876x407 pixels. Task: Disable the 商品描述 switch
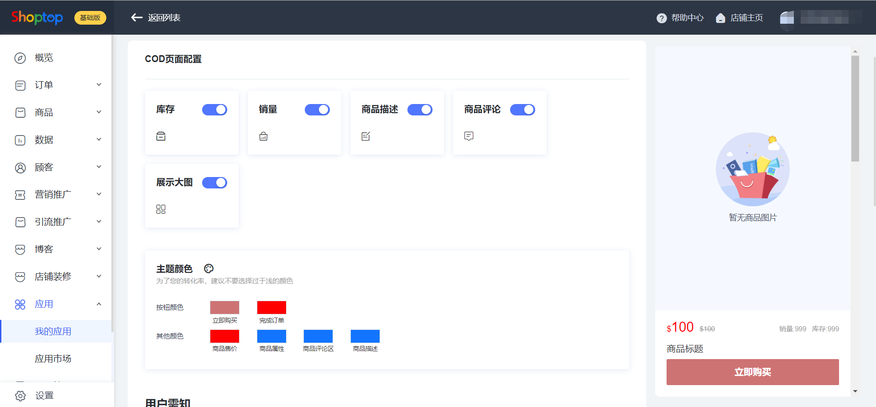point(420,110)
